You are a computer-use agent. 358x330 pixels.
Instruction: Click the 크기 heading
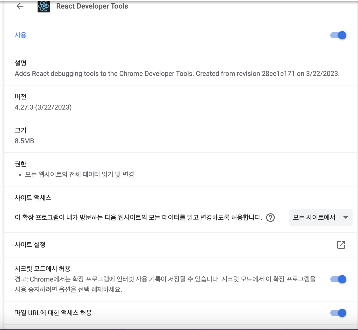click(x=20, y=130)
